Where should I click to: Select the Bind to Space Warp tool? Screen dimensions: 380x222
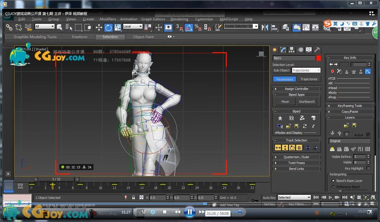click(x=28, y=27)
